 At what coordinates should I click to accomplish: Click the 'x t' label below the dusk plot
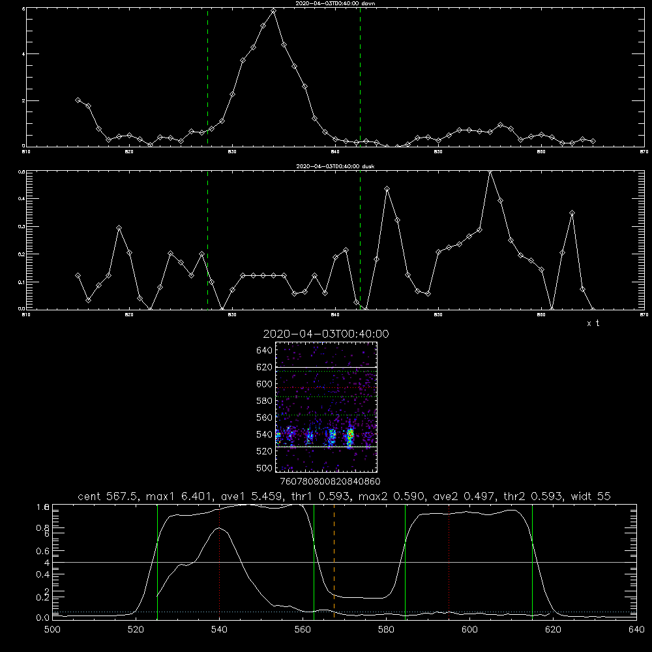(x=593, y=323)
